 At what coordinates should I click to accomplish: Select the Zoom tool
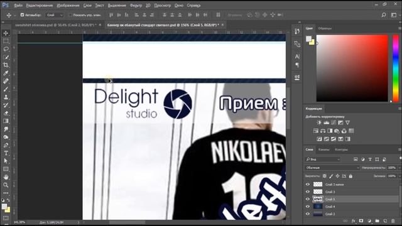6,185
